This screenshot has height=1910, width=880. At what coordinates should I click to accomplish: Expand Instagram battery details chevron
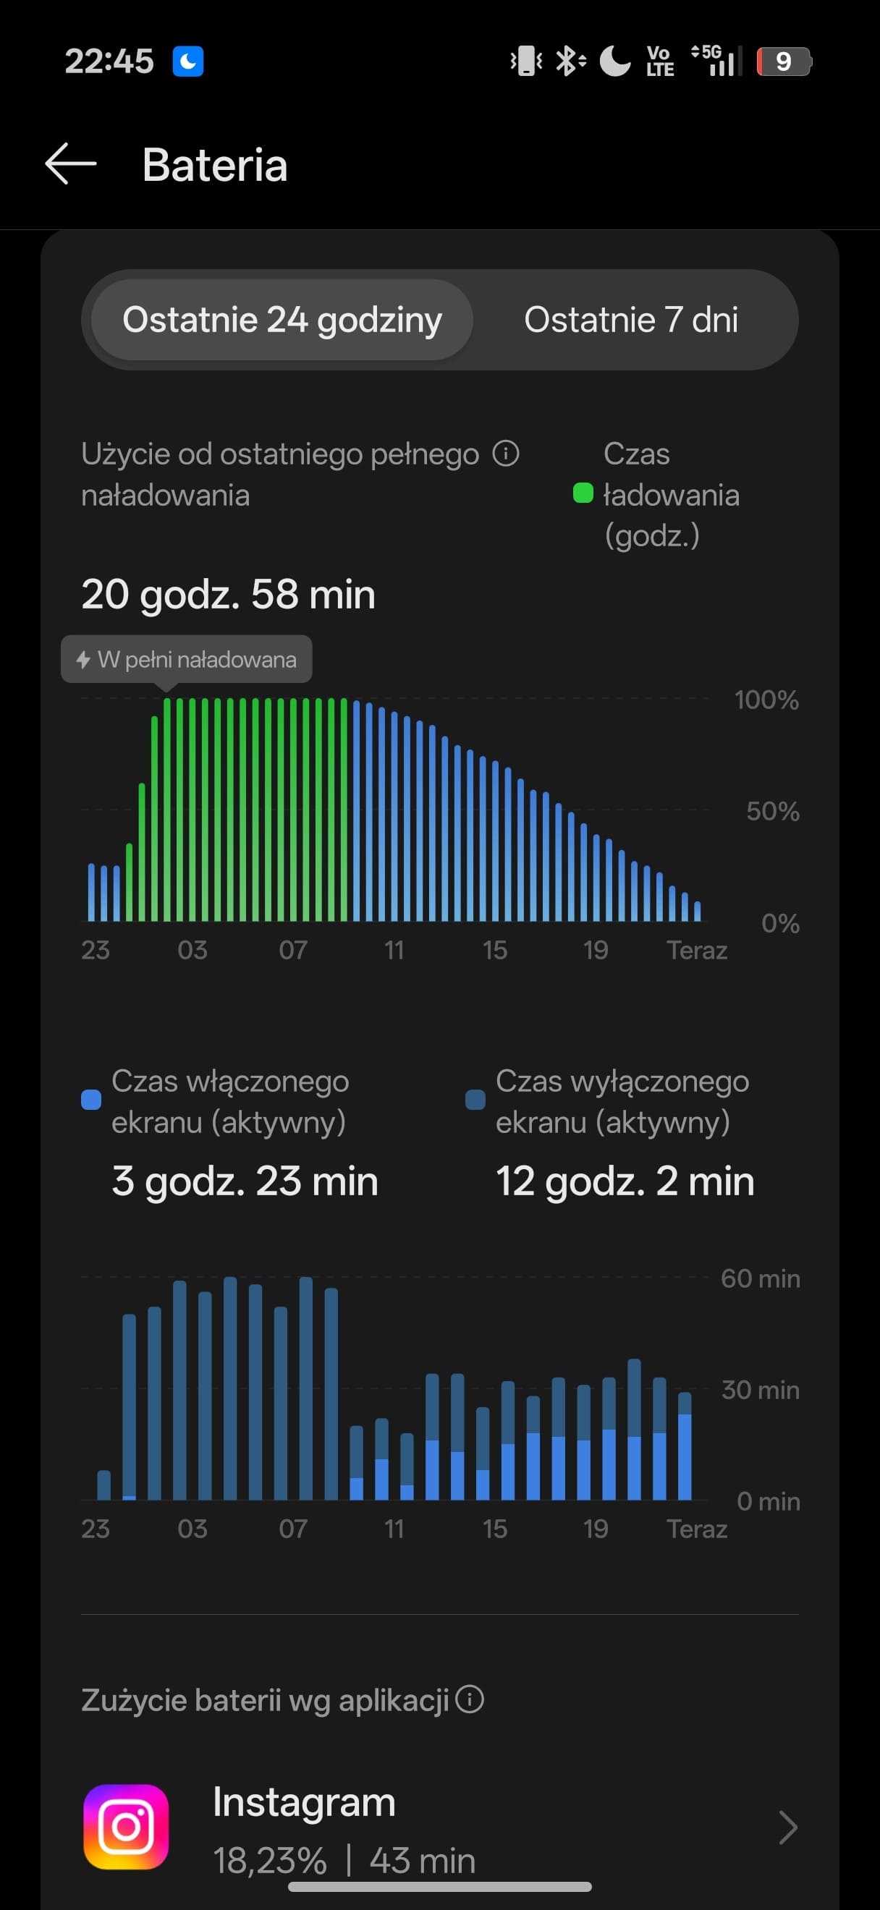[788, 1827]
